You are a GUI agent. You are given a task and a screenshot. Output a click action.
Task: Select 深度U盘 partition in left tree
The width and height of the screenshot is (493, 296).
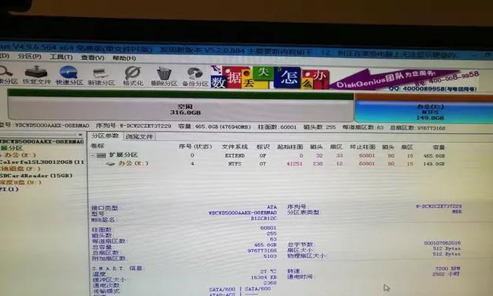[20, 182]
